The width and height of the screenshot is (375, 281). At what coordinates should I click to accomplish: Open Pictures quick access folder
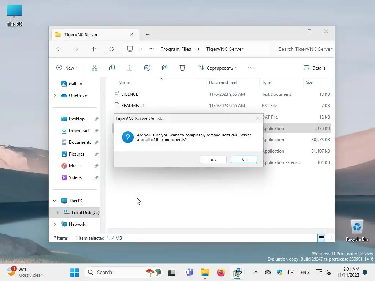[77, 154]
